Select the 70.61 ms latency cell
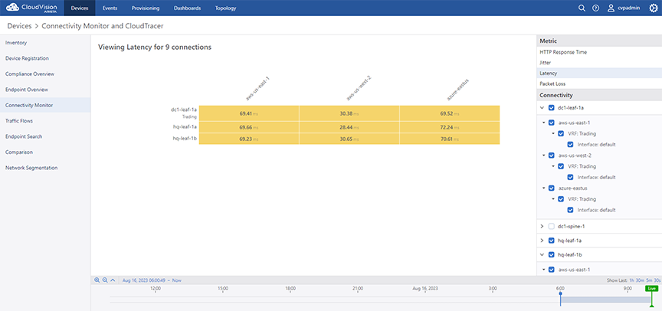The height and width of the screenshot is (311, 662). click(x=450, y=139)
